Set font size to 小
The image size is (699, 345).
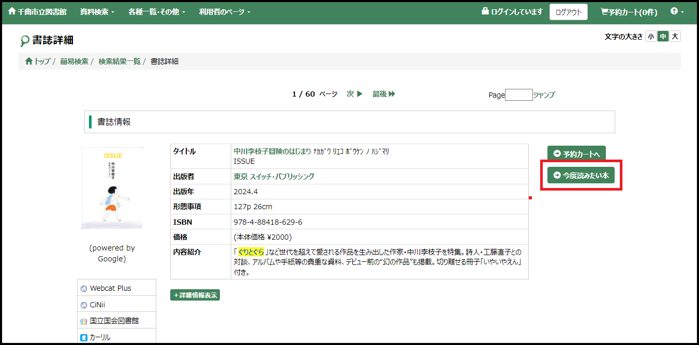651,36
